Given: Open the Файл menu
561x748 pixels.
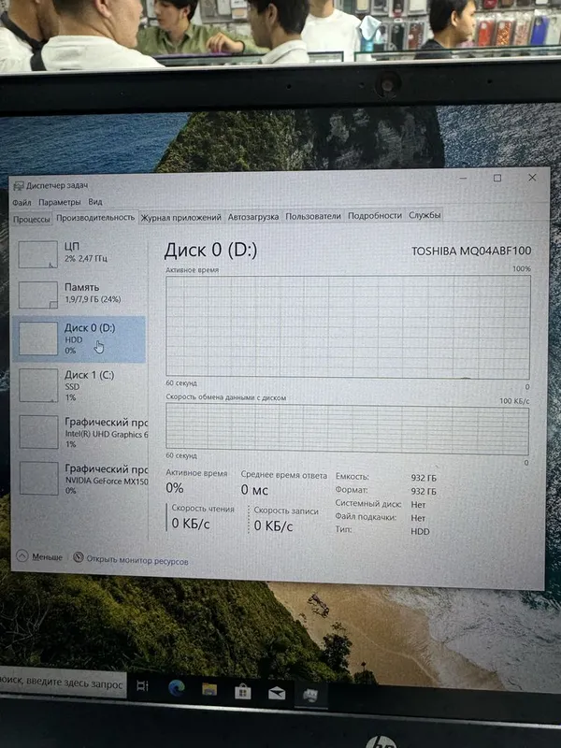Looking at the screenshot, I should click(x=22, y=203).
